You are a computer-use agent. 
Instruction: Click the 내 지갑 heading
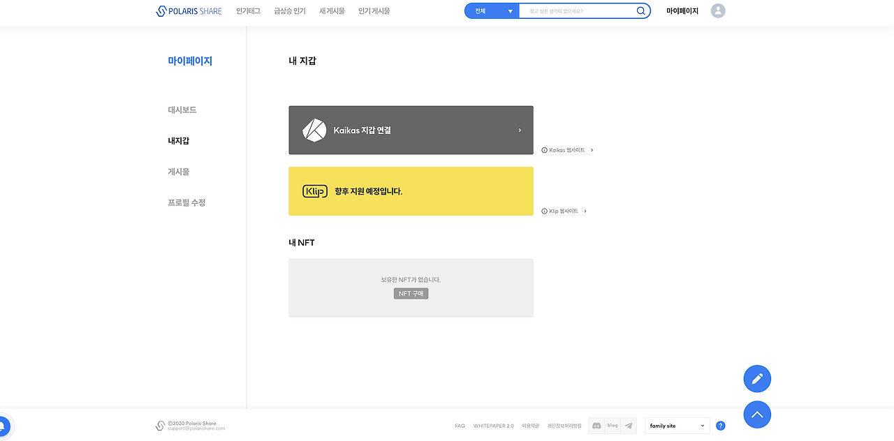302,61
